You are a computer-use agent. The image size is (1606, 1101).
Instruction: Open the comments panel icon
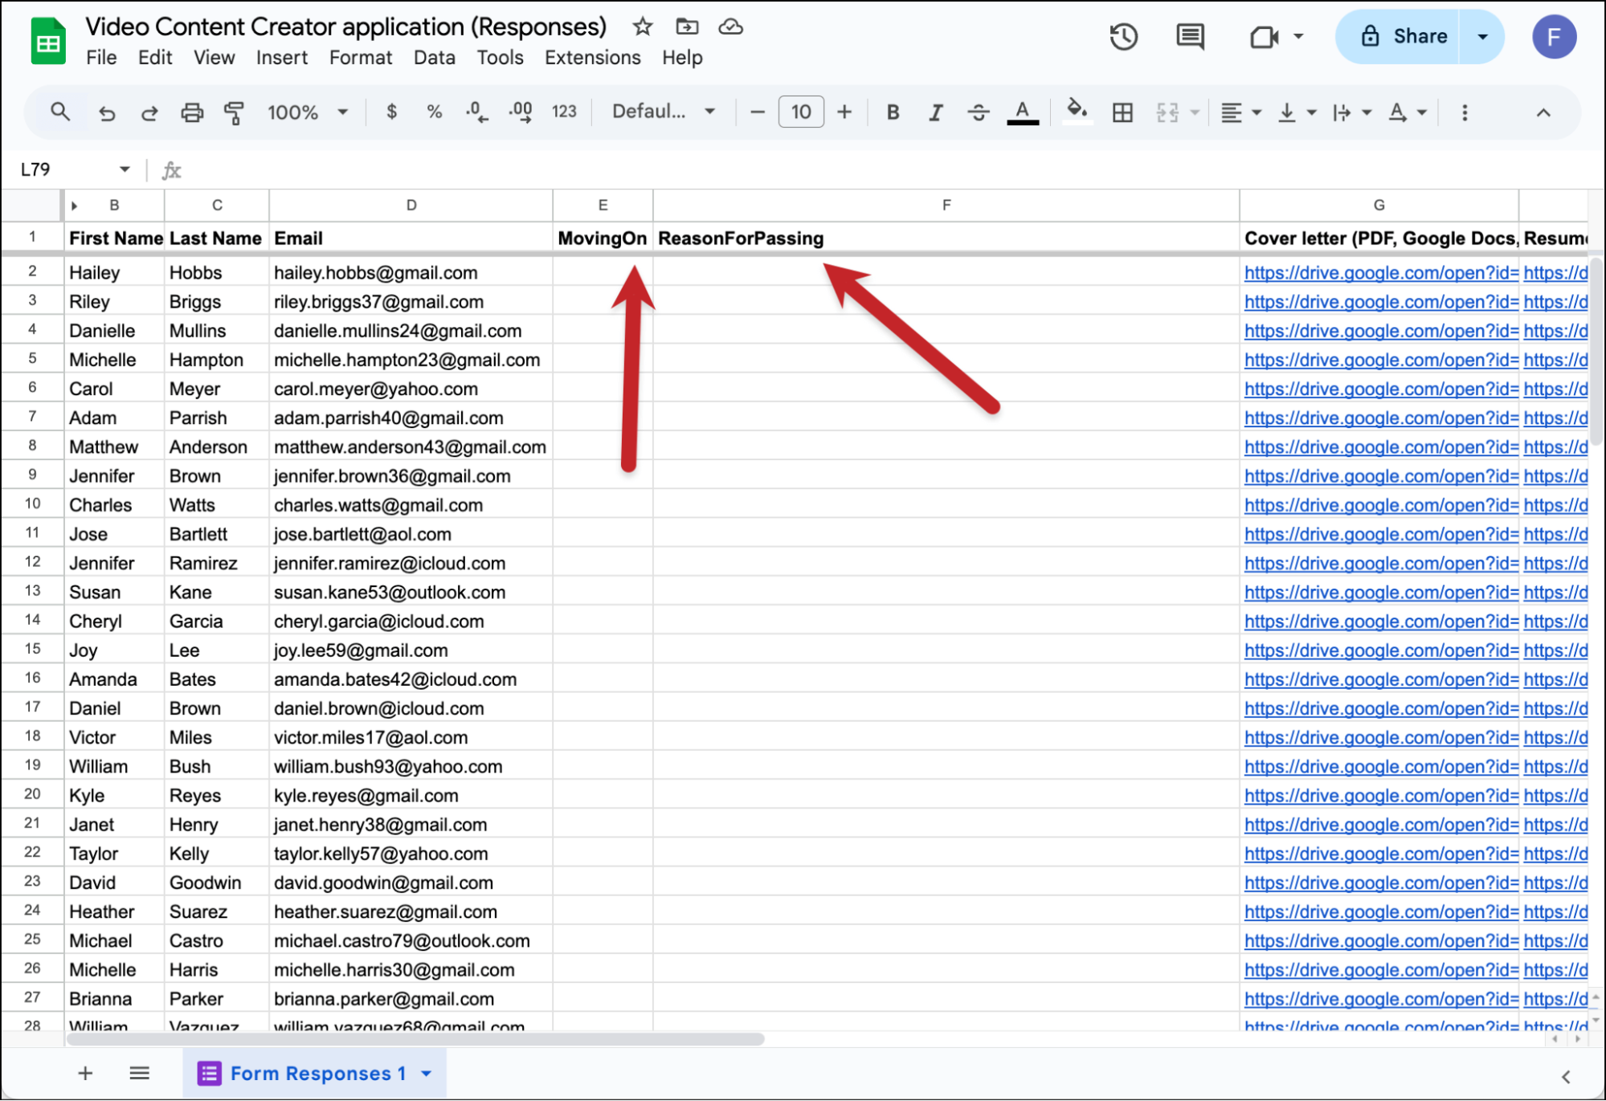click(1190, 36)
